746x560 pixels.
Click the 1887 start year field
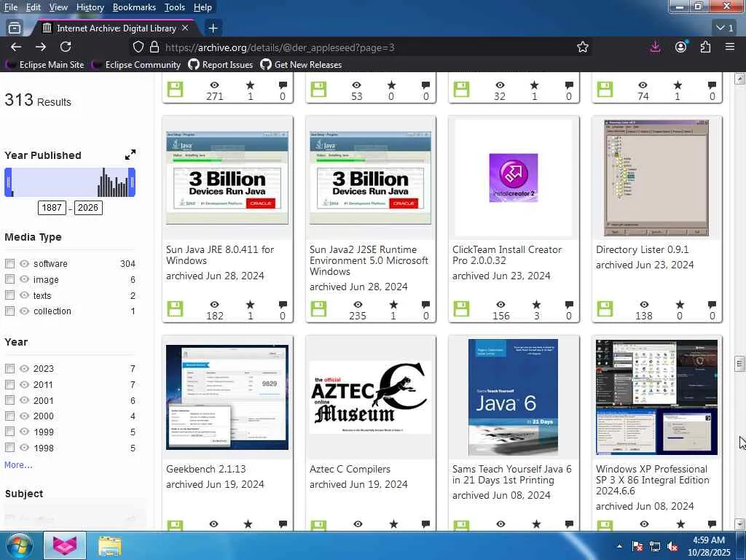[52, 208]
